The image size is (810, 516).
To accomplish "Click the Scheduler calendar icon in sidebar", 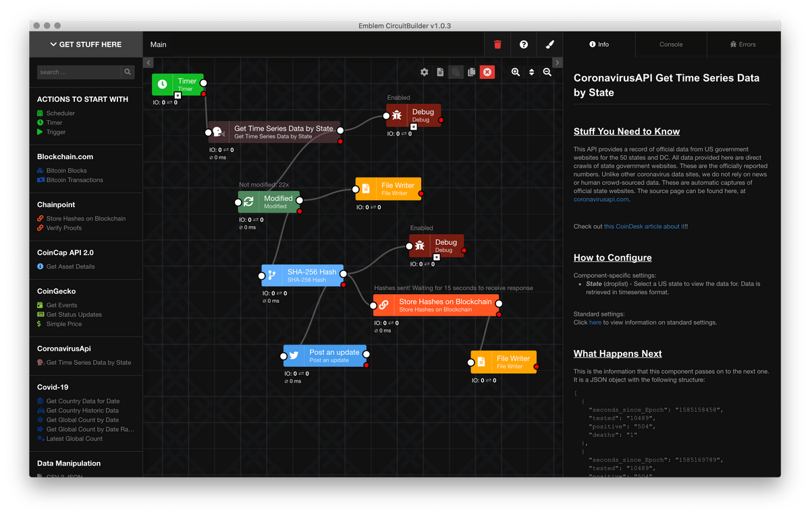I will (40, 113).
